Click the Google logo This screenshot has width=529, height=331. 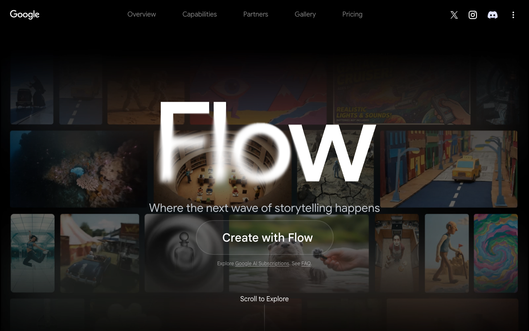coord(25,14)
